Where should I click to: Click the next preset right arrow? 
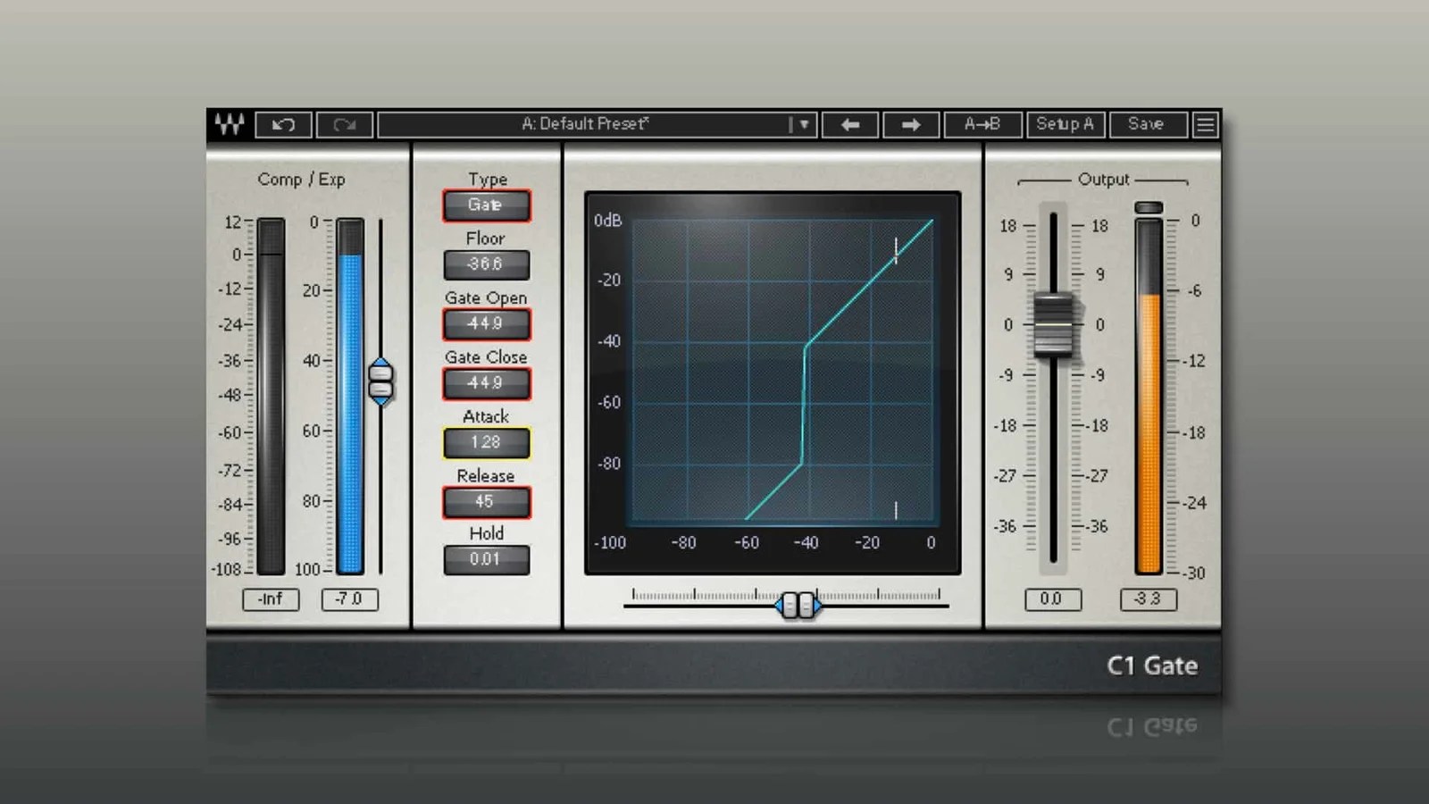coord(911,124)
